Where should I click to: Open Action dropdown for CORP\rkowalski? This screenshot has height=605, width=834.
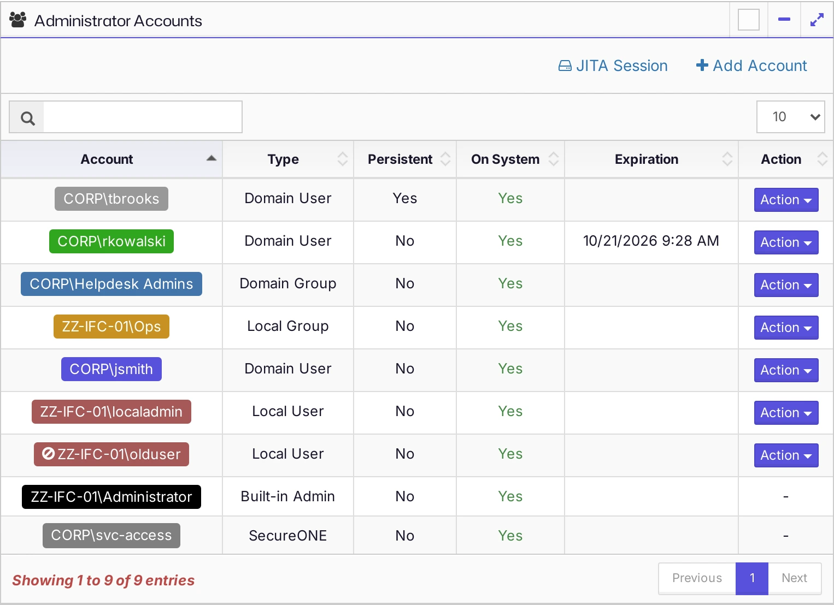786,242
